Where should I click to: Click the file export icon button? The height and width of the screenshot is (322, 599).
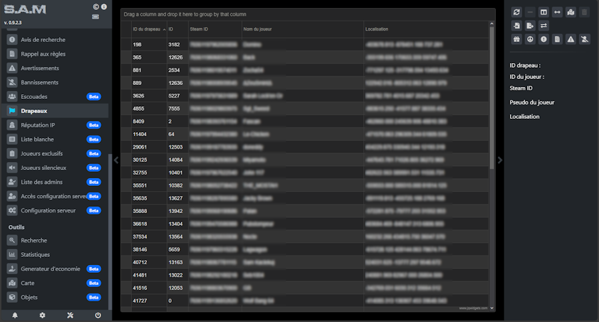pyautogui.click(x=530, y=26)
